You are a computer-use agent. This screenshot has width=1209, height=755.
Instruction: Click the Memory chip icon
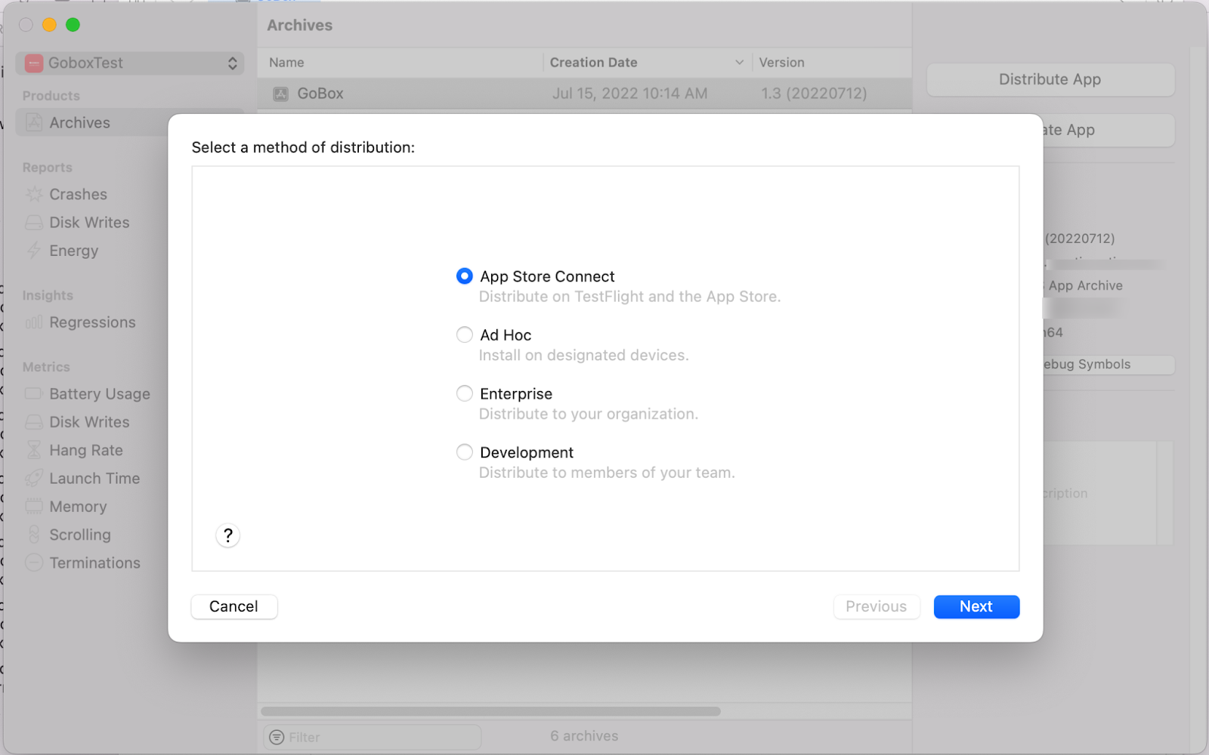pos(34,506)
